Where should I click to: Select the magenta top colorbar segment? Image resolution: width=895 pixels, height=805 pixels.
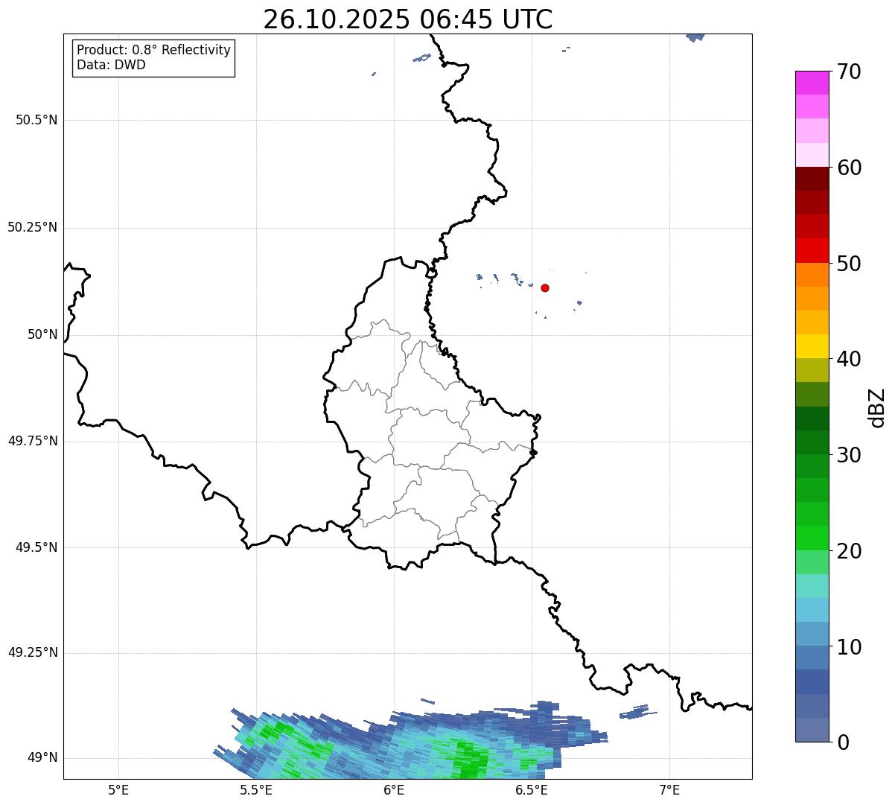pos(812,83)
